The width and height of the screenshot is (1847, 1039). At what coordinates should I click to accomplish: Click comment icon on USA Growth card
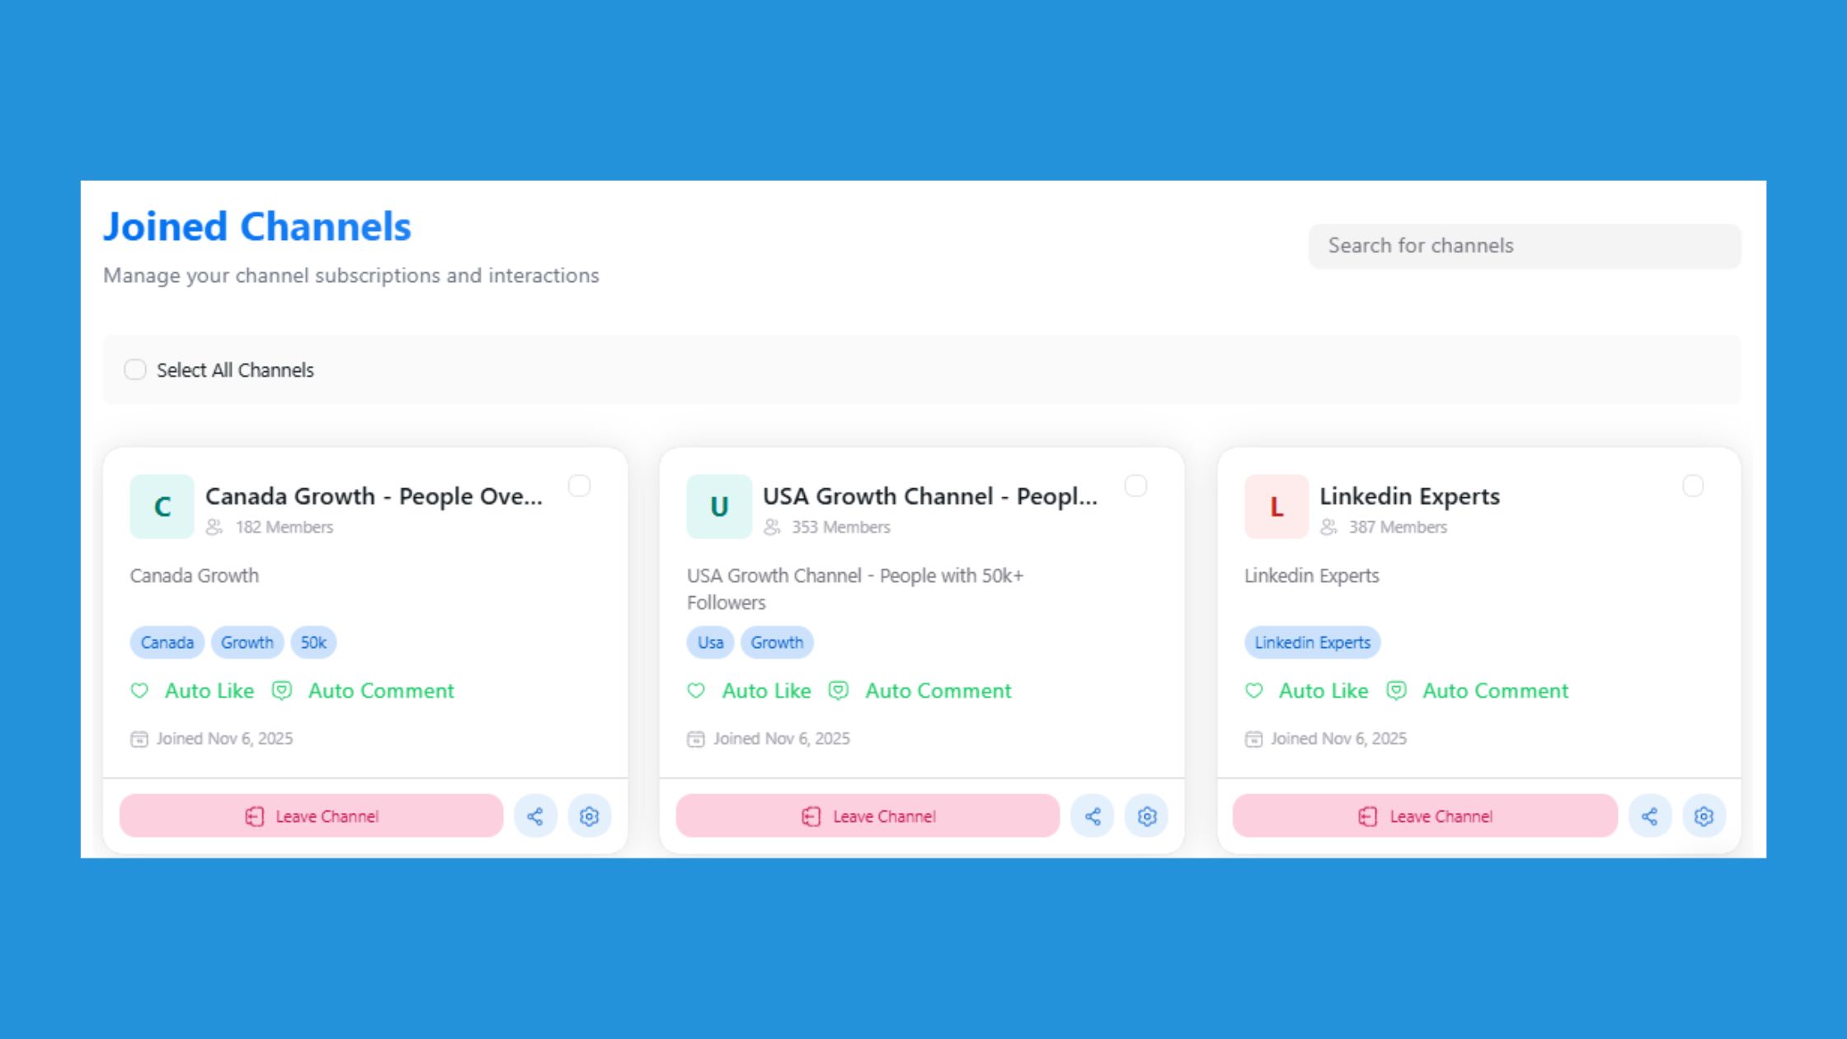pyautogui.click(x=839, y=691)
